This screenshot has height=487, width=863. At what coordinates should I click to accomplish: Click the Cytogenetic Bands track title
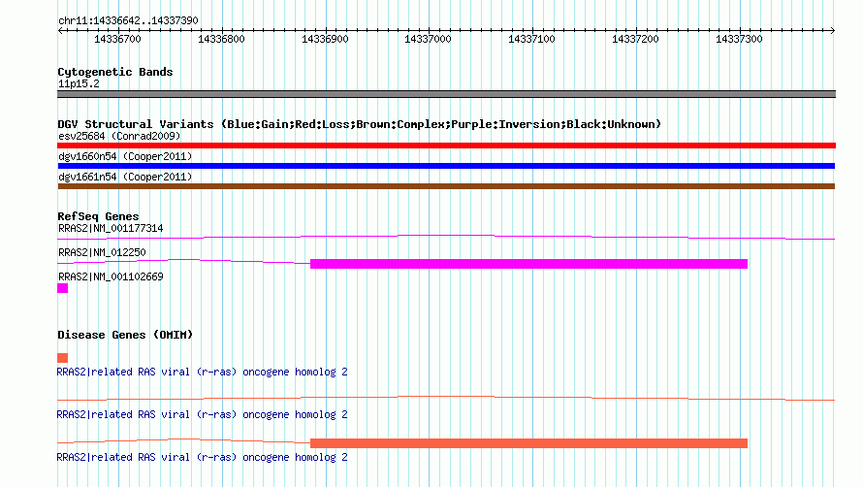click(115, 72)
